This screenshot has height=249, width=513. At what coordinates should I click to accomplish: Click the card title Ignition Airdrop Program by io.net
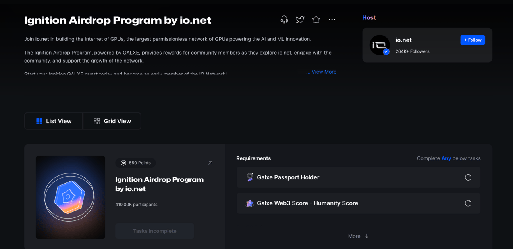pos(159,184)
